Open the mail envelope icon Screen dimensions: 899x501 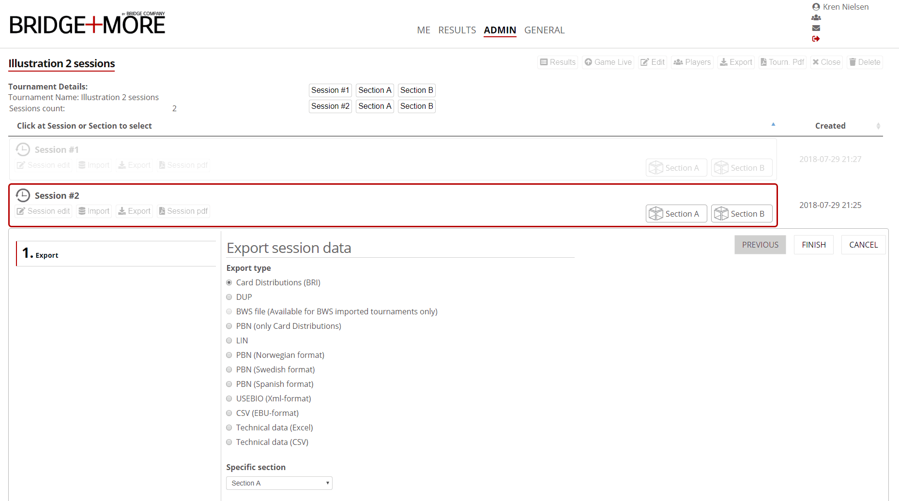click(816, 28)
